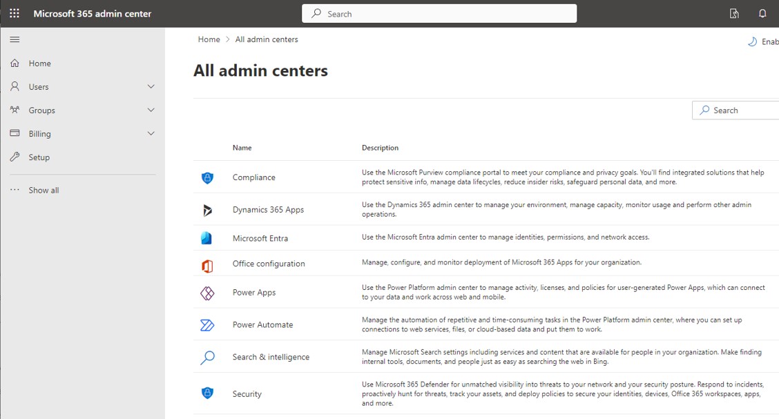
Task: Click the Microsoft Entra description text
Action: tap(506, 237)
